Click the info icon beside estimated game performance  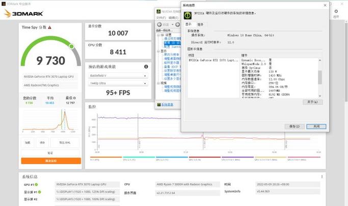point(146,67)
